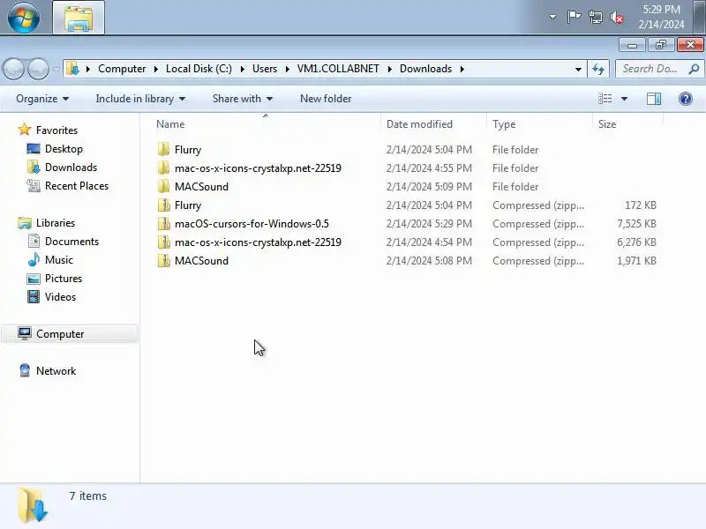
Task: Click the VM1.COLLABNET breadcrumb segment
Action: pos(338,69)
